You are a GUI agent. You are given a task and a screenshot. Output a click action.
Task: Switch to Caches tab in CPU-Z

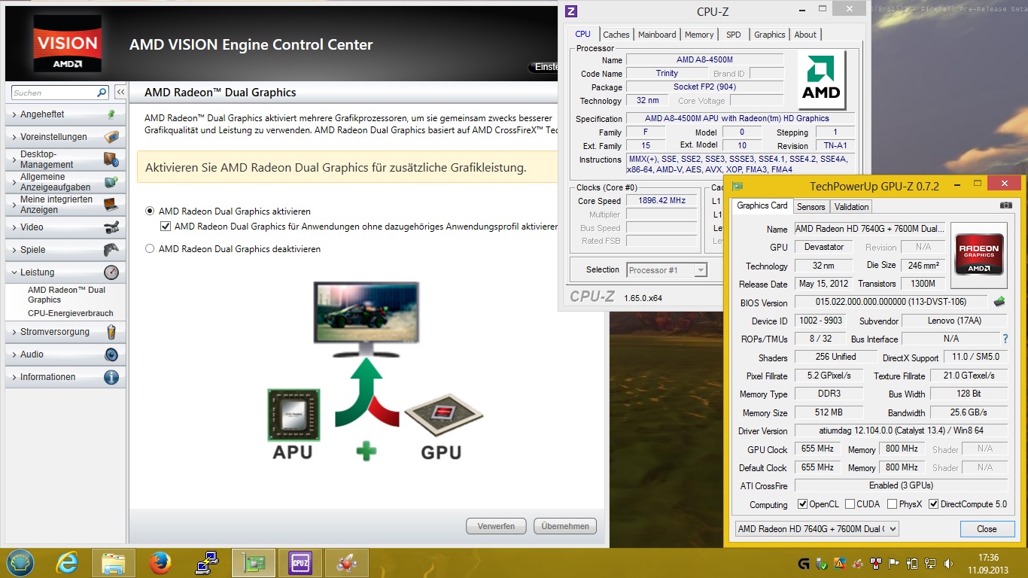point(616,35)
